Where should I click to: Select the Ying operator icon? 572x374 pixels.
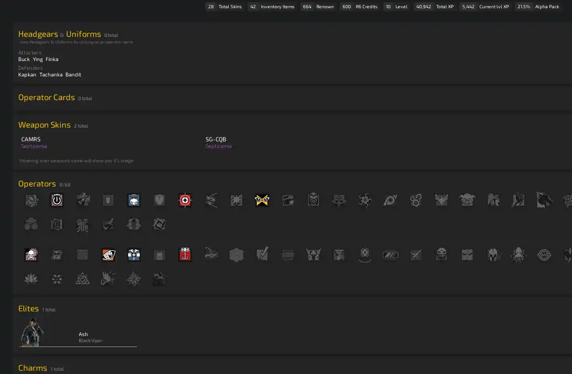pos(416,200)
